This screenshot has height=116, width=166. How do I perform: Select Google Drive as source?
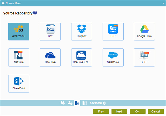144,32
